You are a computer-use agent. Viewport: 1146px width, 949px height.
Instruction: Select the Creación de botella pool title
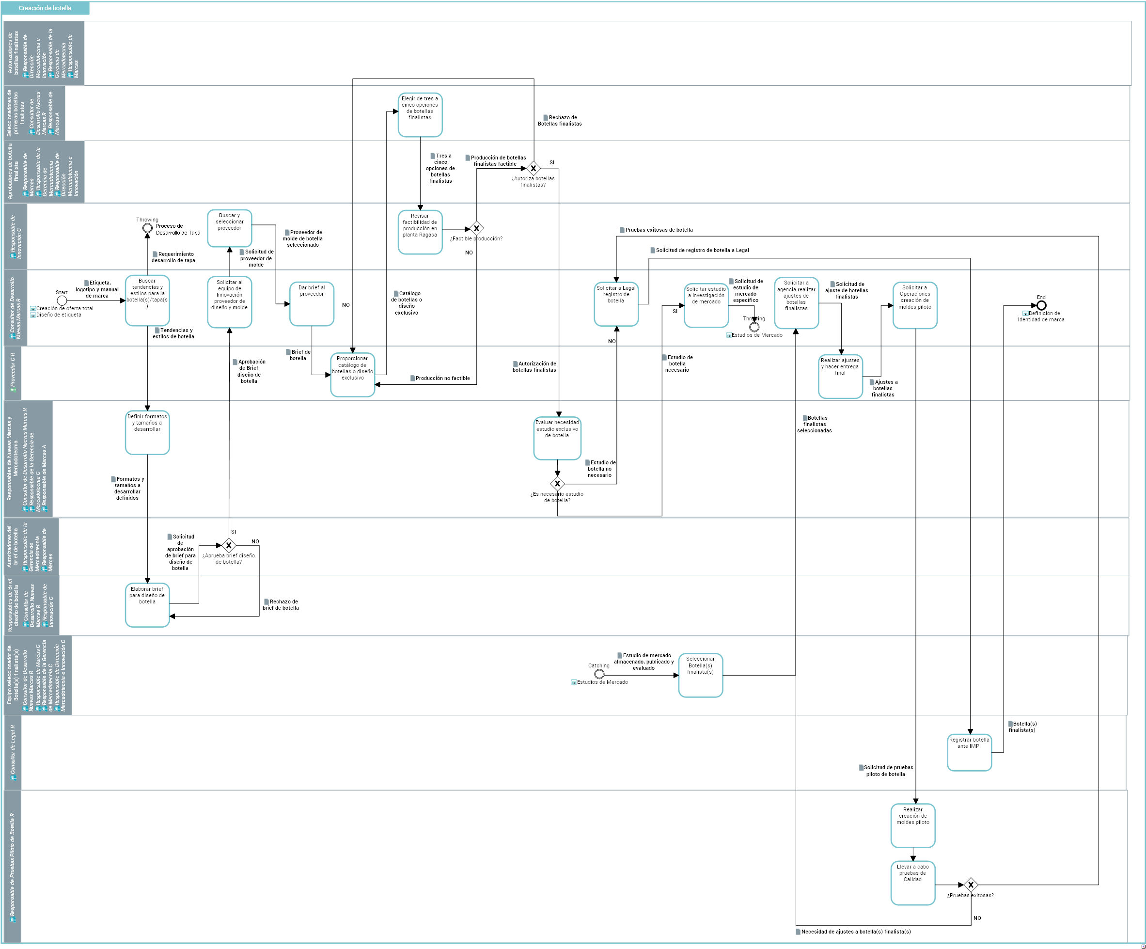point(45,8)
